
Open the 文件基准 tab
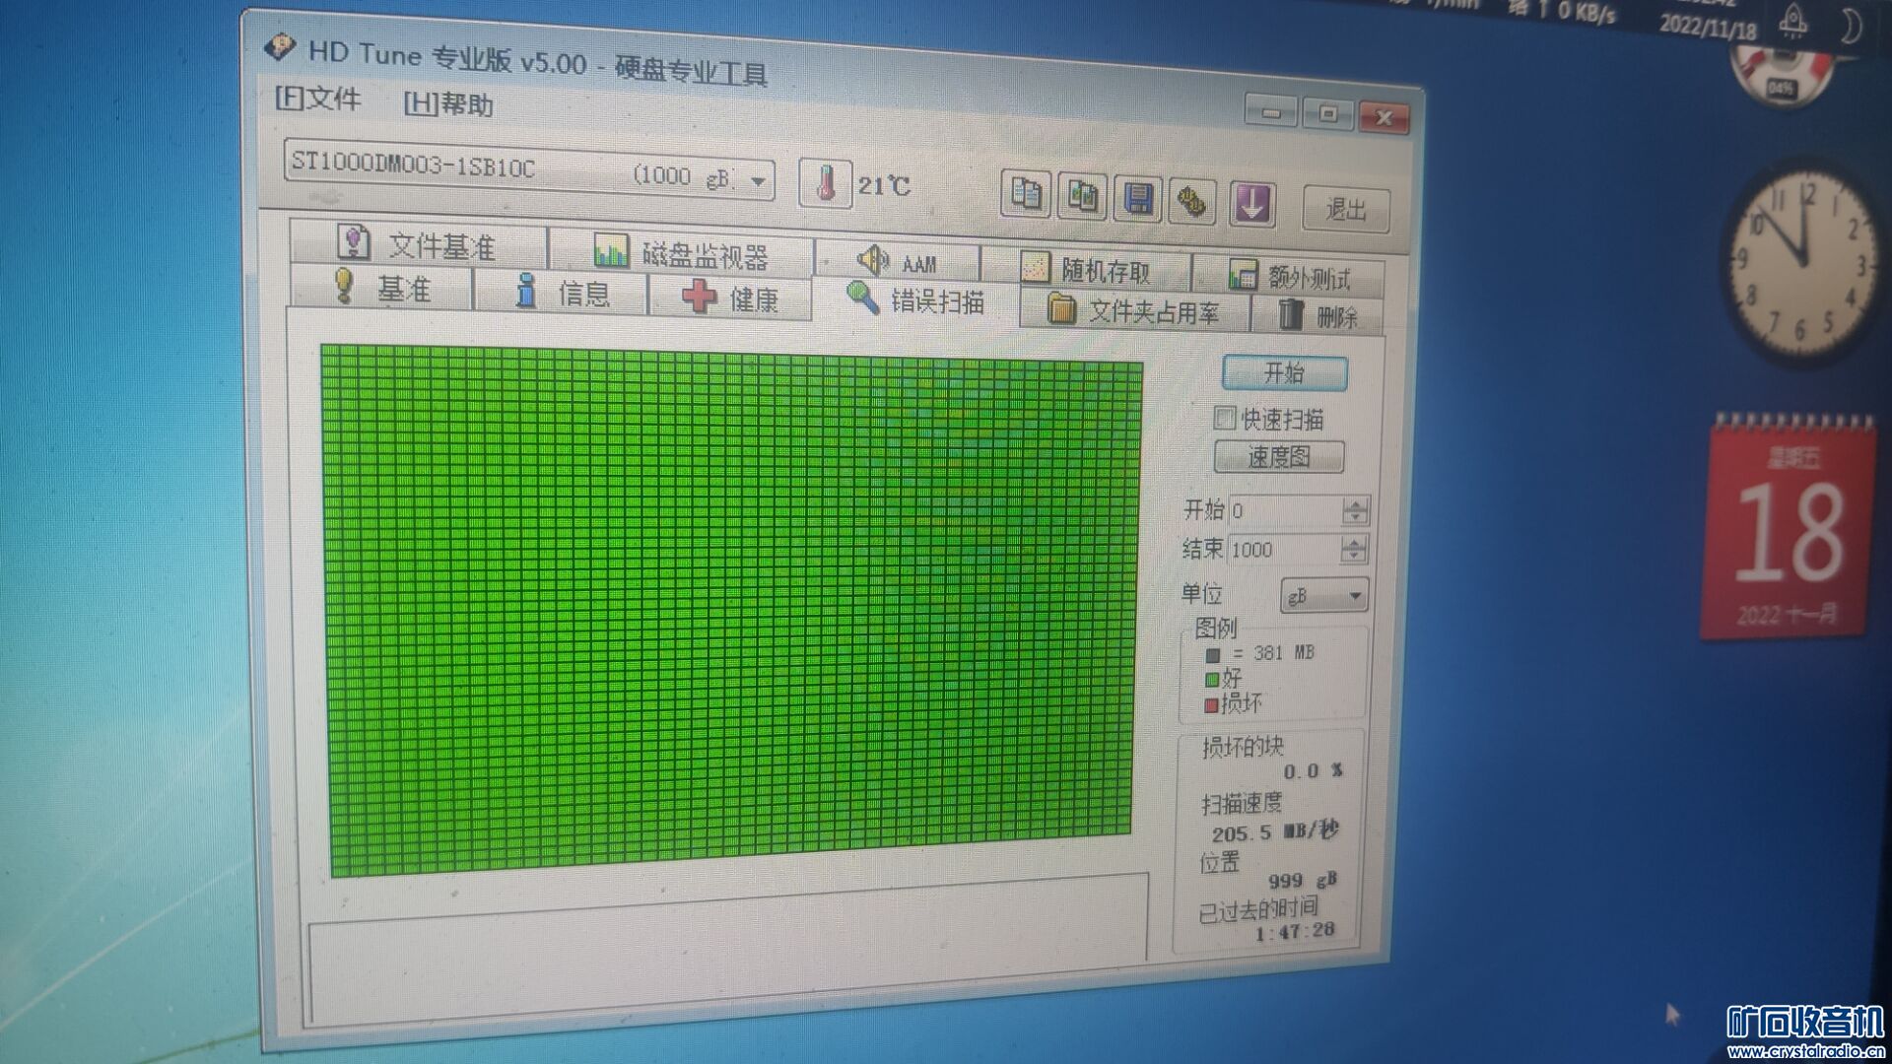click(x=418, y=243)
